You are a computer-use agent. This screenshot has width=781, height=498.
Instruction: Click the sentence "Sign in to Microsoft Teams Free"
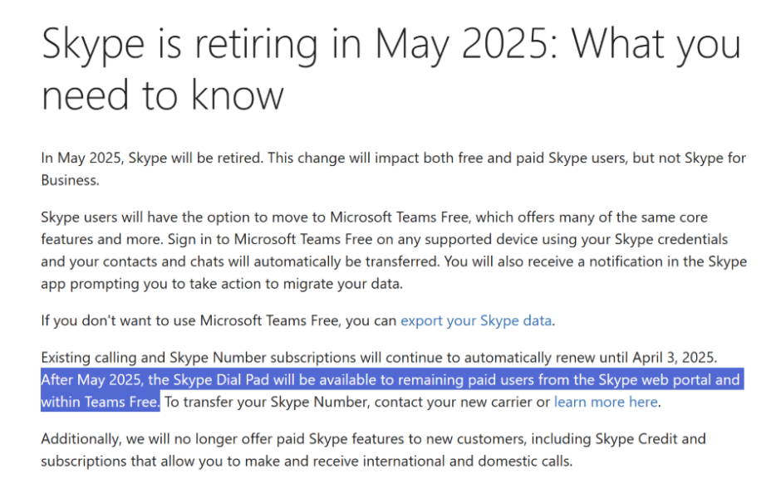270,240
